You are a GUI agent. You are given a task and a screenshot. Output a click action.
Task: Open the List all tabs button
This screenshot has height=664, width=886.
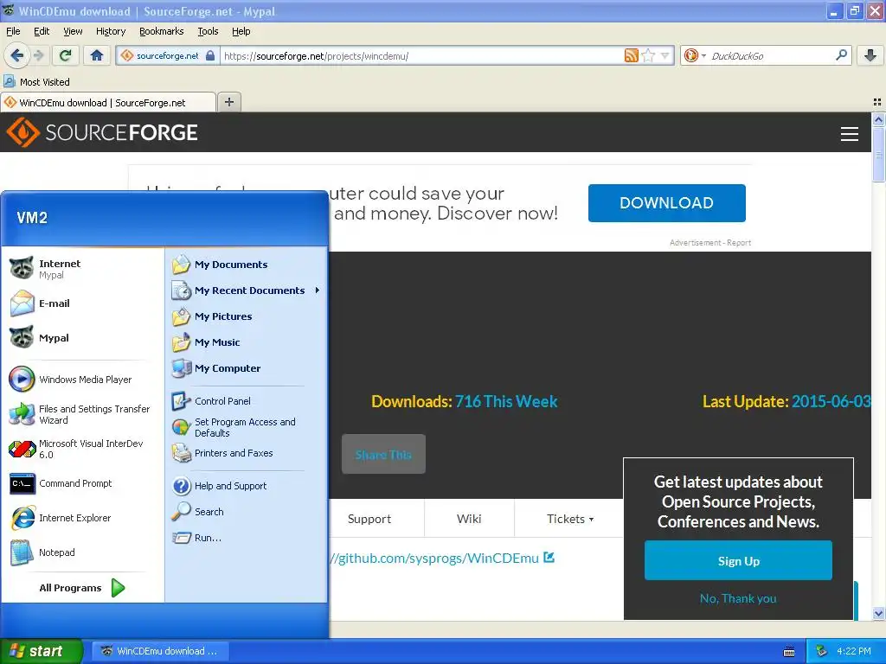[877, 102]
